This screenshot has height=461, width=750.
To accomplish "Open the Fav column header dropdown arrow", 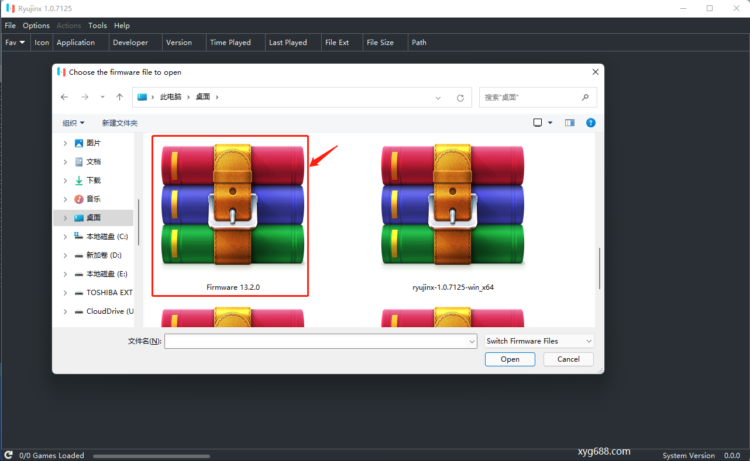I will (x=22, y=42).
